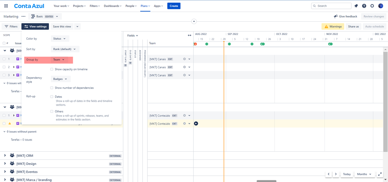This screenshot has height=182, width=388.
Task: Open the Apps menu
Action: tap(158, 6)
